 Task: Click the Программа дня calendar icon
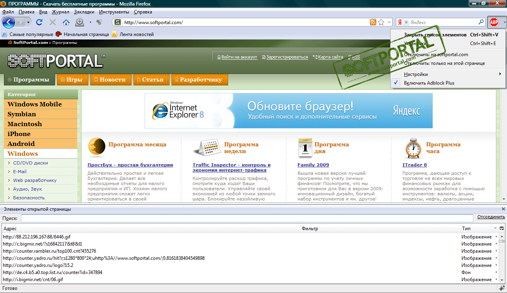pos(305,148)
